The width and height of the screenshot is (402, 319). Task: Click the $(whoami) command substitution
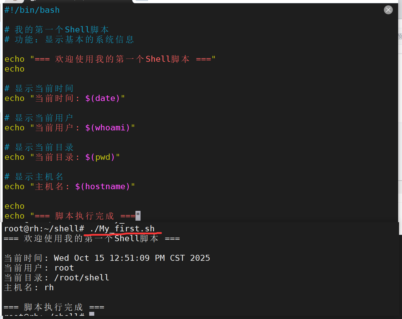click(107, 128)
